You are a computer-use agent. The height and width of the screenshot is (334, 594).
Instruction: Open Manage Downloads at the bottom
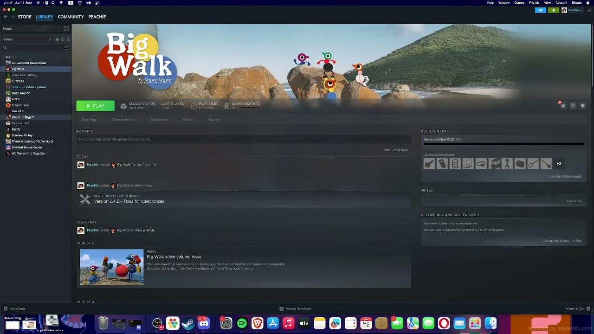pyautogui.click(x=295, y=308)
